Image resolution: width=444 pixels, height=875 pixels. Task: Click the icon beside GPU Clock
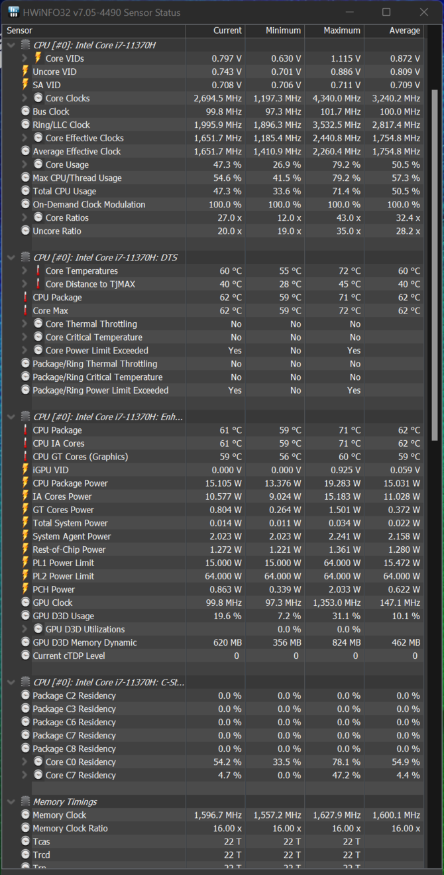(26, 603)
